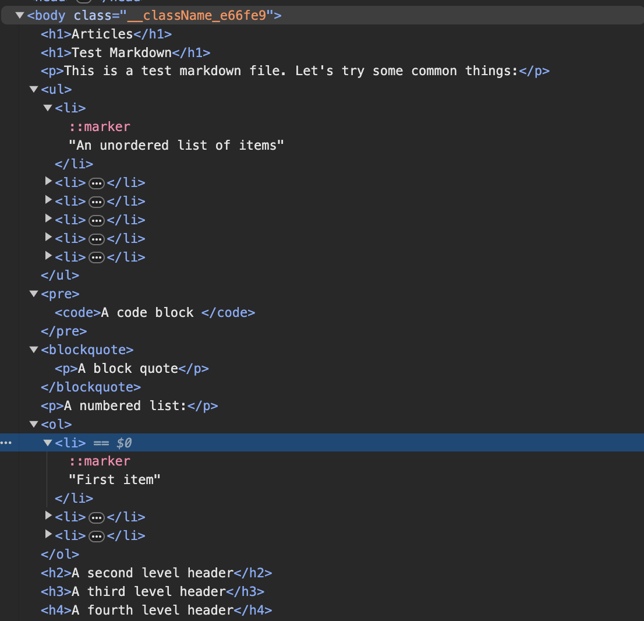Click the body class value "__className_e66fe9"

point(197,16)
